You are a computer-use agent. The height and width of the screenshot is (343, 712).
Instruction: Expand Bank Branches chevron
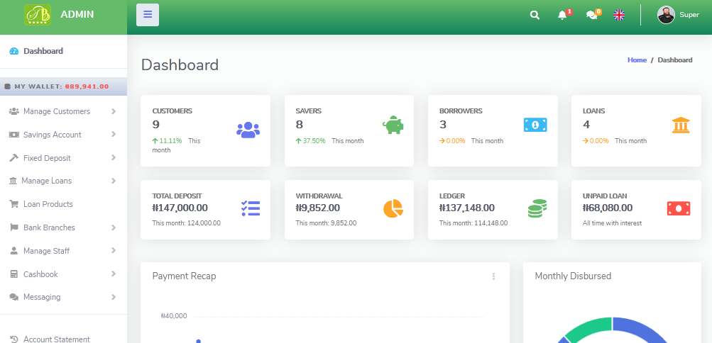[x=114, y=227]
